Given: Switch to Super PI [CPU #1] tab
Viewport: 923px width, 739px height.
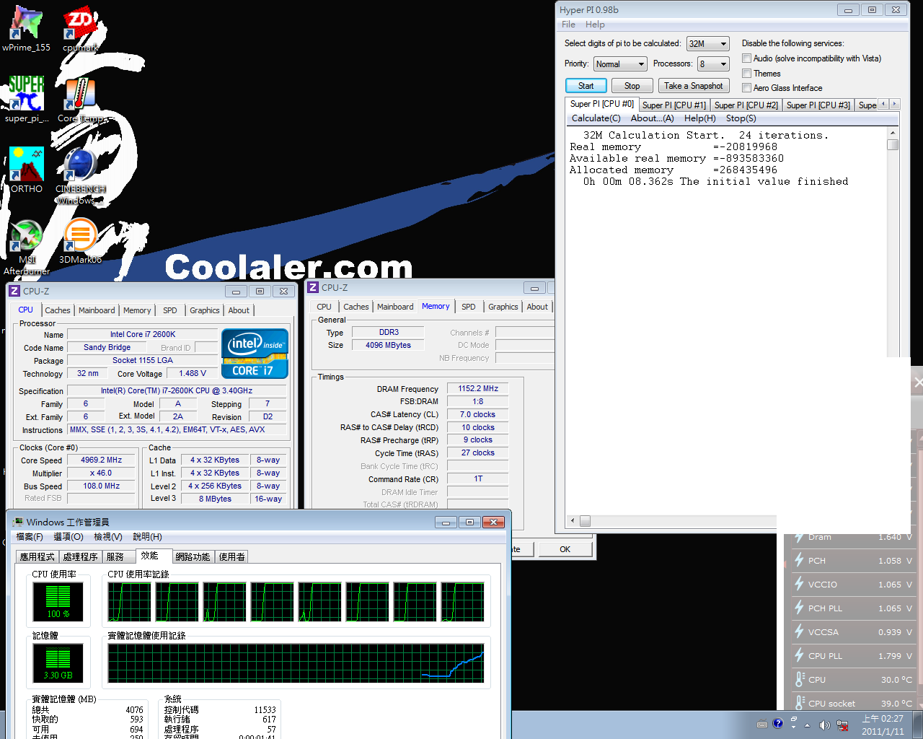Looking at the screenshot, I should coord(674,105).
